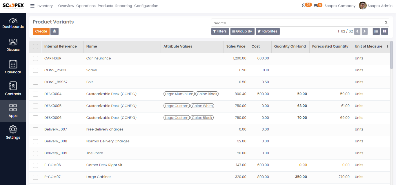Sort by Sales Price column header
The height and width of the screenshot is (185, 396).
coord(236,46)
